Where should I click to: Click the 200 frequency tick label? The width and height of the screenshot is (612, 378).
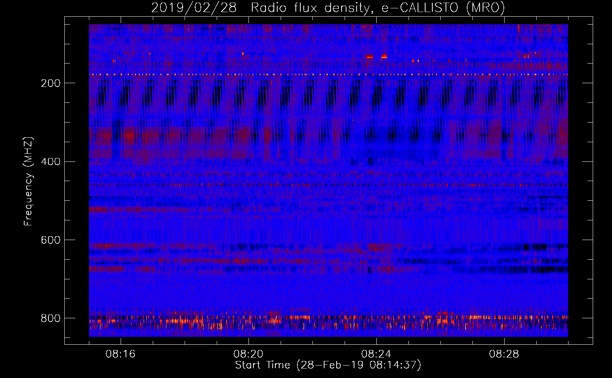click(51, 84)
